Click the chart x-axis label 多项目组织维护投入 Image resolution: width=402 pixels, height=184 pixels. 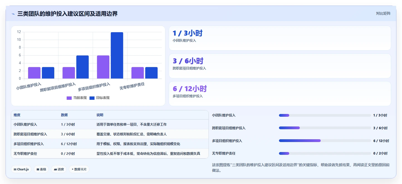tap(94, 87)
